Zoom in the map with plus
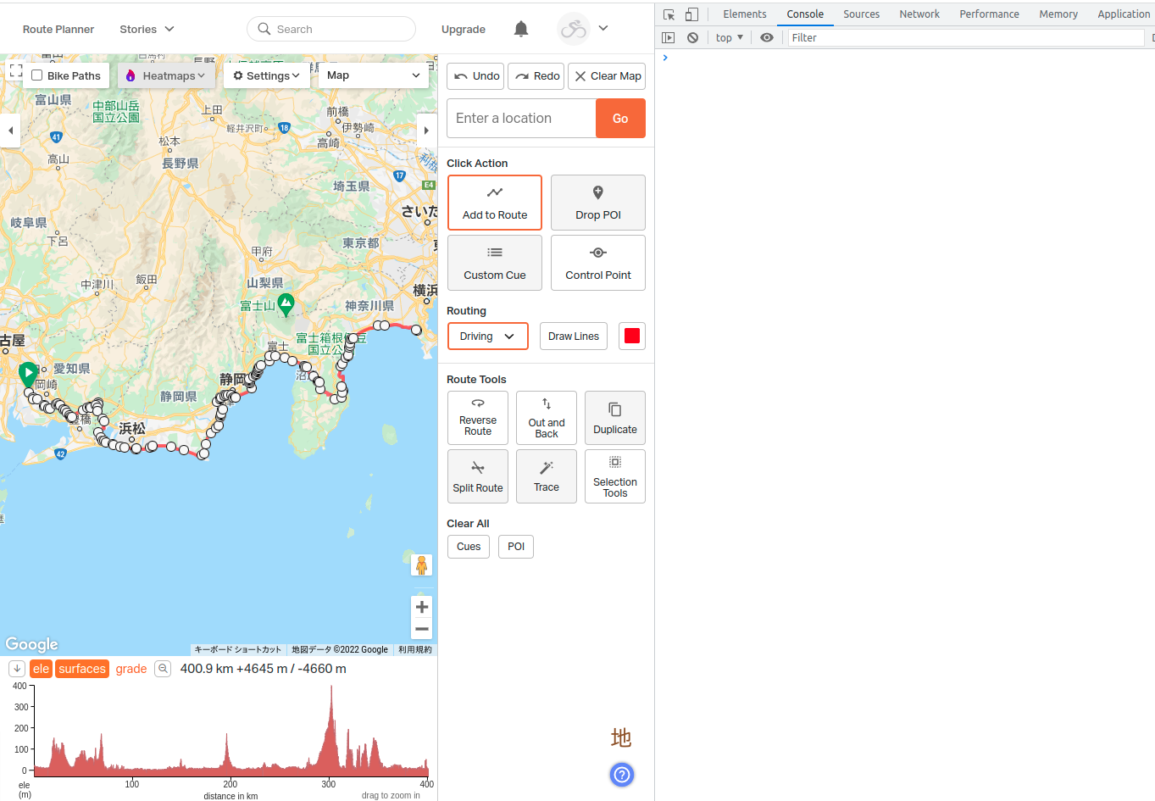The image size is (1155, 801). [x=422, y=607]
